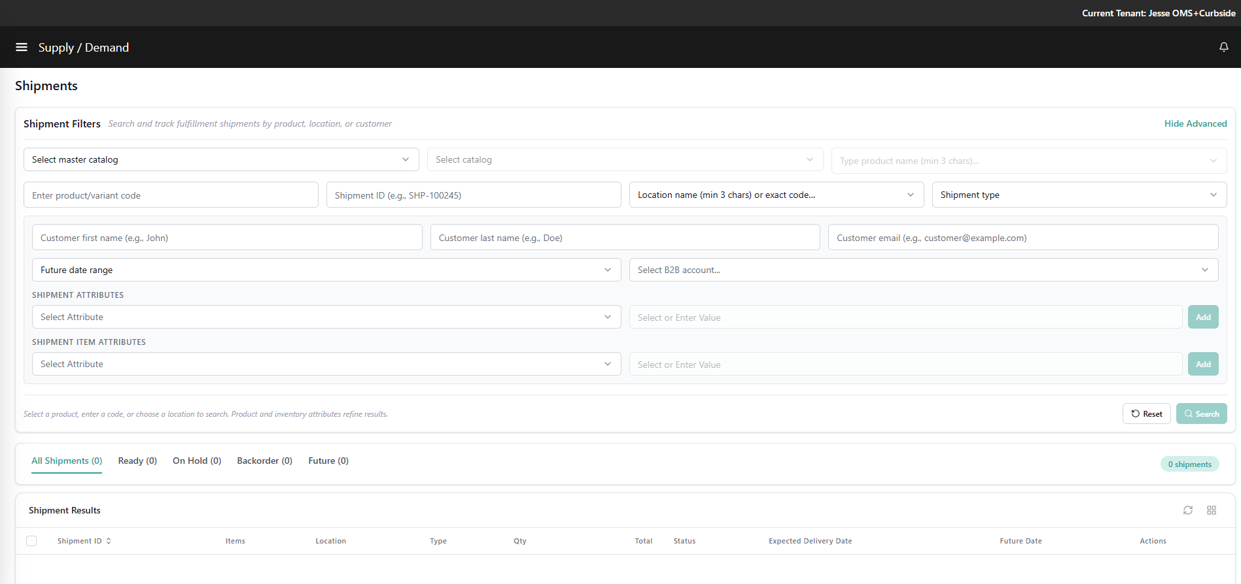This screenshot has width=1241, height=584.
Task: Expand the Shipment type dropdown
Action: click(1079, 195)
